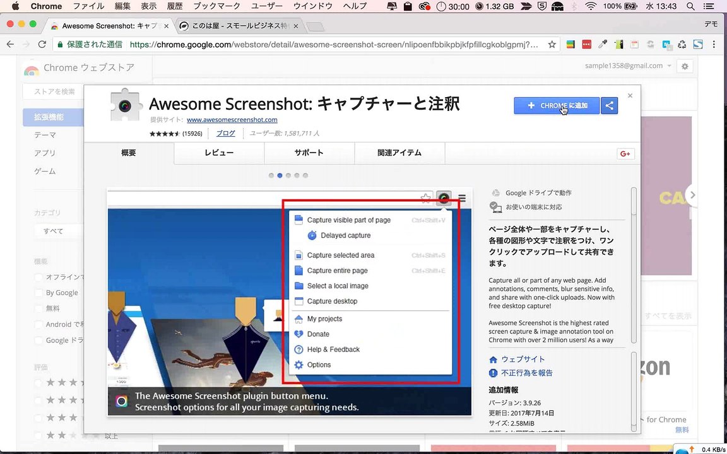Switch to the このは屋 browser tab
This screenshot has width=727, height=454.
tap(239, 26)
